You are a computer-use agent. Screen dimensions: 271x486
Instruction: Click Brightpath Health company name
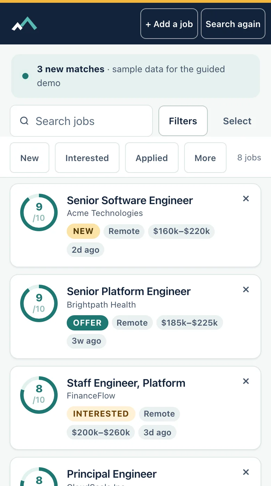tap(101, 305)
